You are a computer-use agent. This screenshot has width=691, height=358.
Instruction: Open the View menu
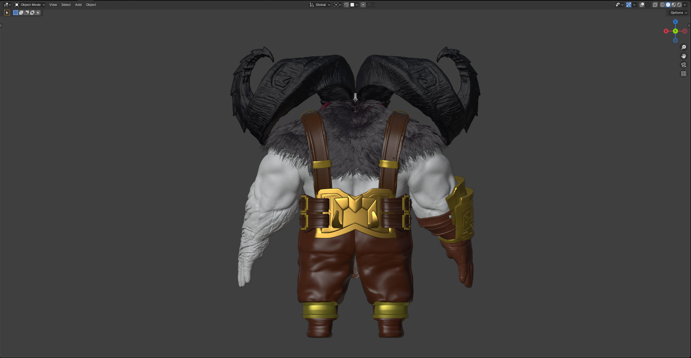[x=53, y=5]
